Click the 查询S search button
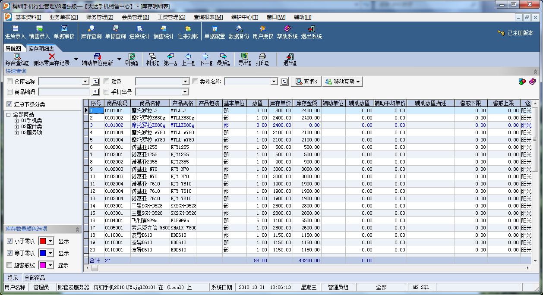 point(306,82)
